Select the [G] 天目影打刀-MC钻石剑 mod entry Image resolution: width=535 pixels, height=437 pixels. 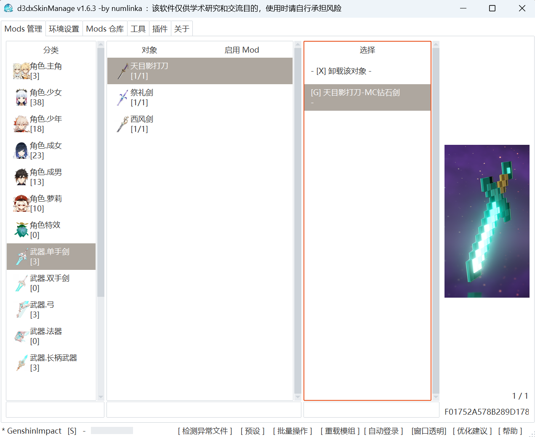click(x=367, y=98)
